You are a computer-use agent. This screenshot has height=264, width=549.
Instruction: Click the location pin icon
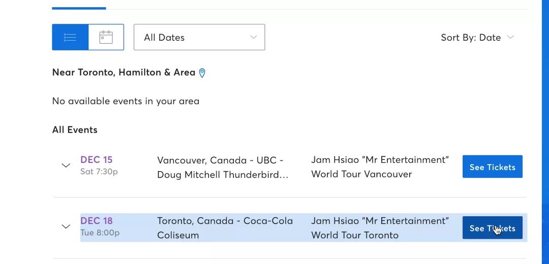(202, 73)
